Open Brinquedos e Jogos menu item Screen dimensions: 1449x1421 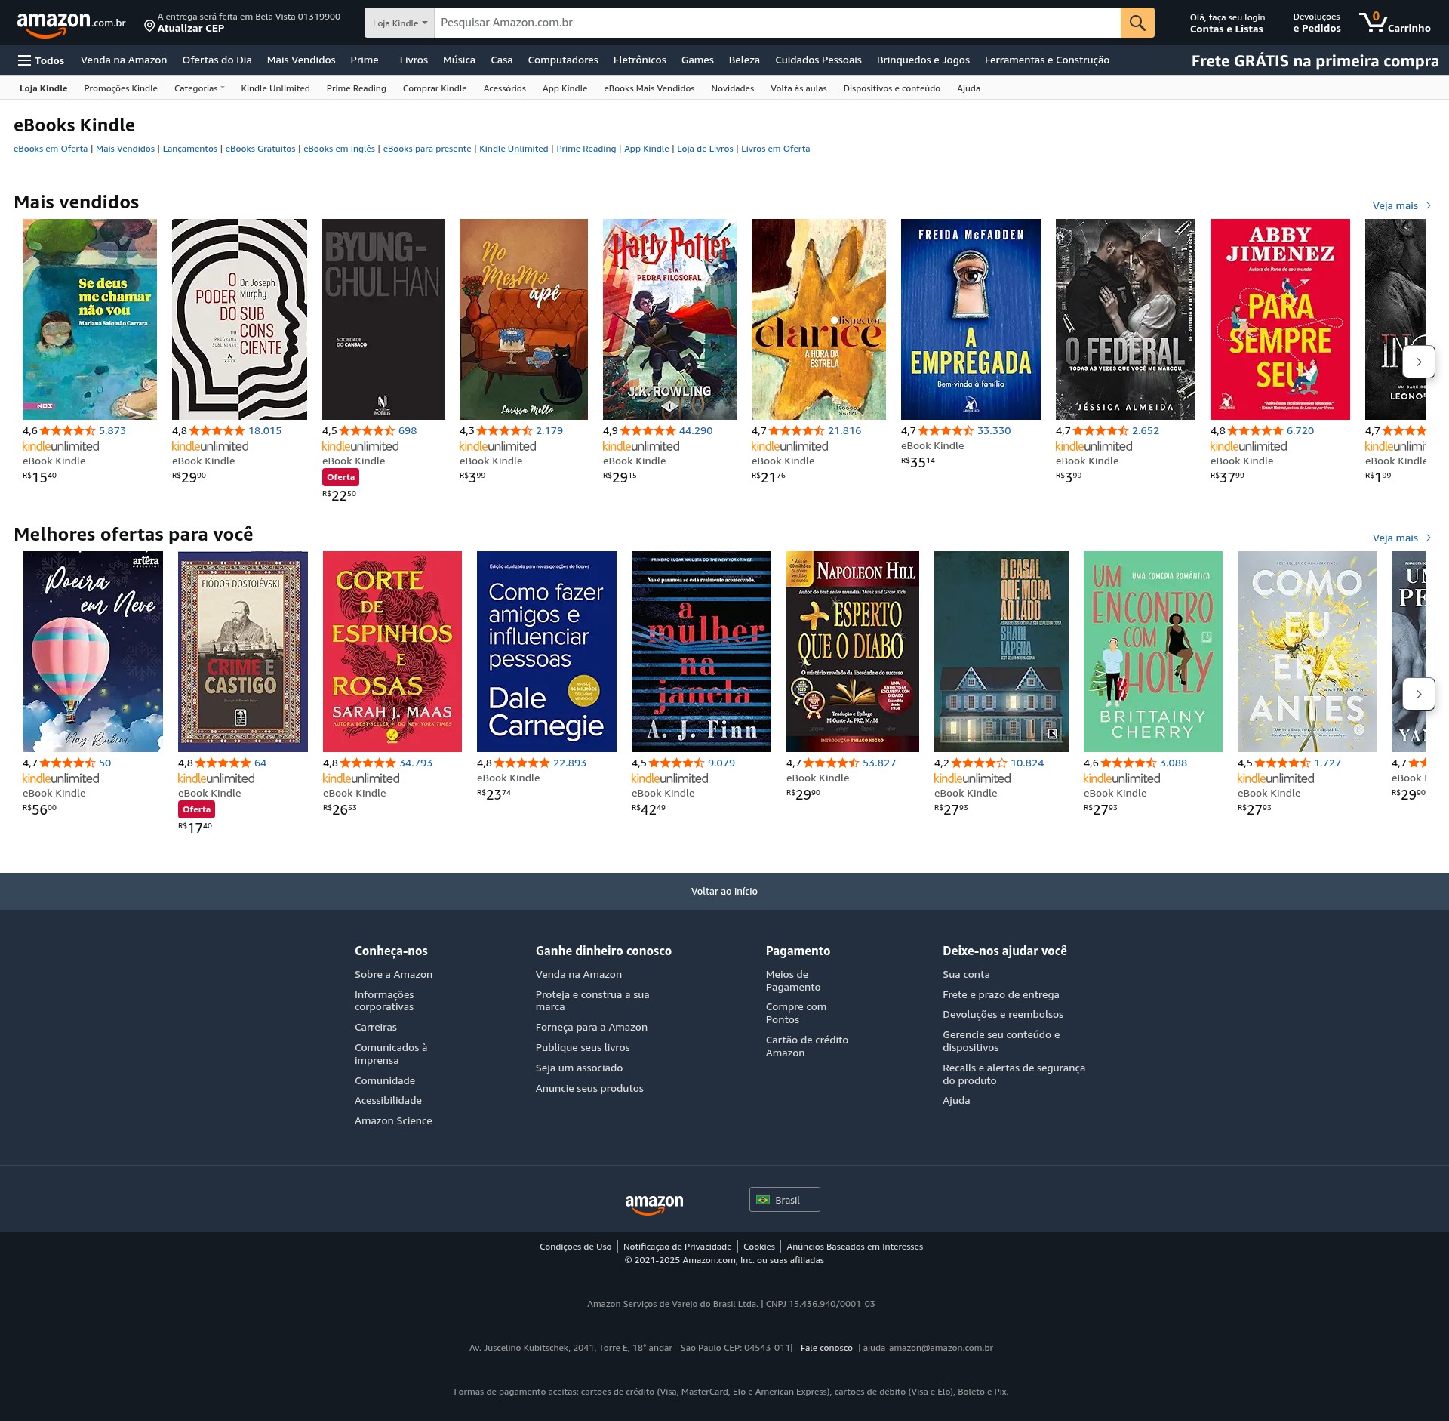923,60
